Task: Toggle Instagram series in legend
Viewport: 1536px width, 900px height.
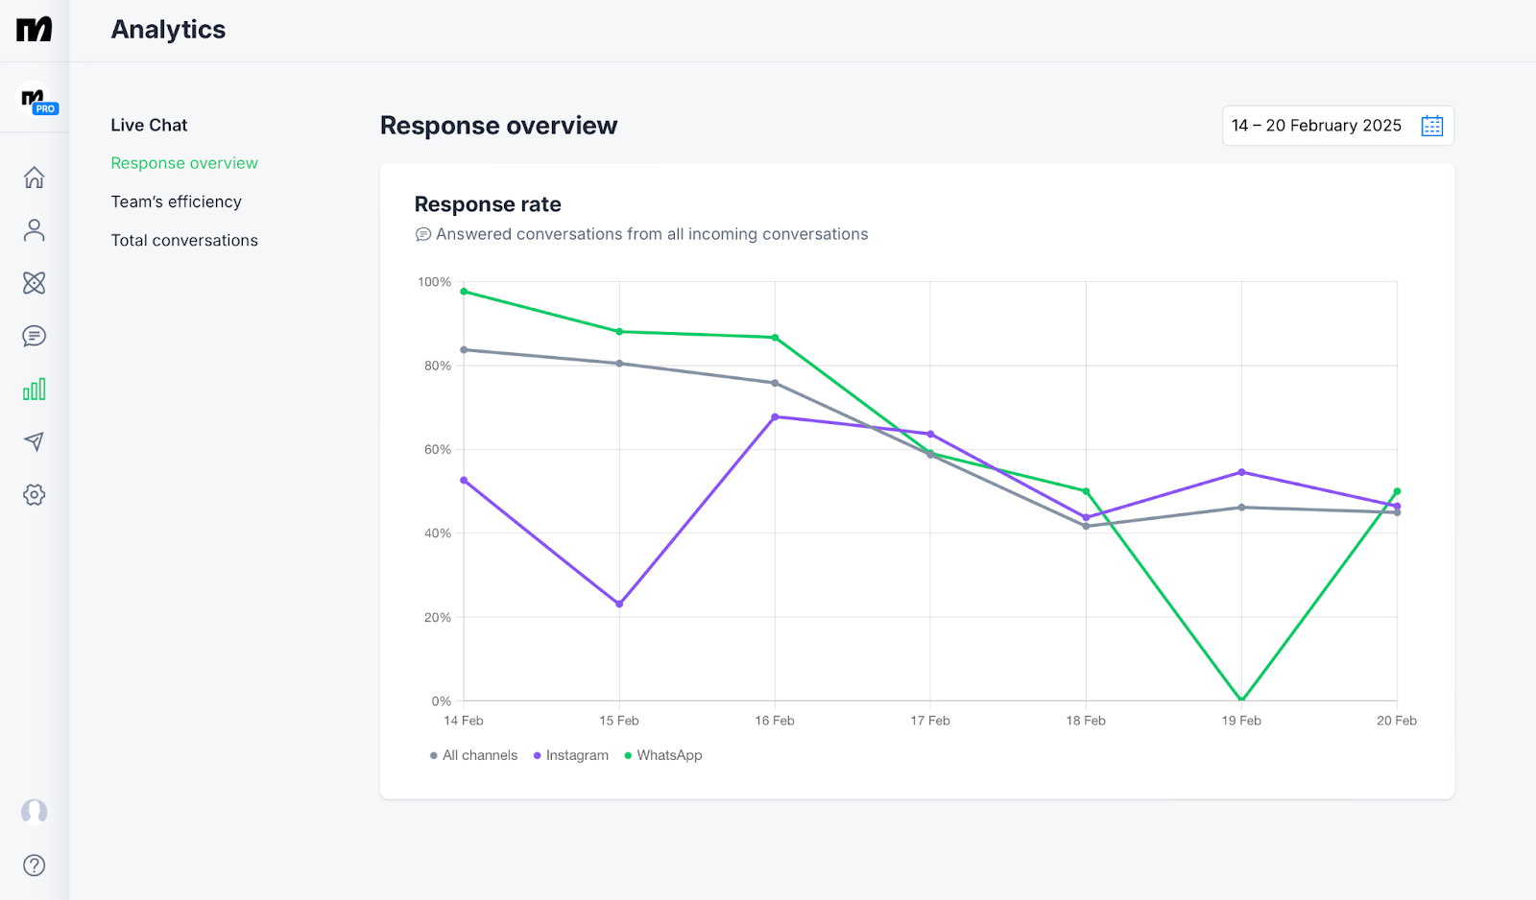Action: tap(571, 756)
